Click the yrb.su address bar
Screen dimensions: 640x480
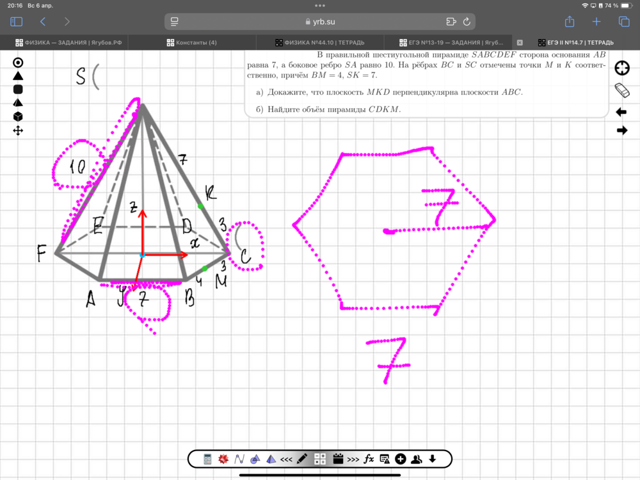coord(320,22)
